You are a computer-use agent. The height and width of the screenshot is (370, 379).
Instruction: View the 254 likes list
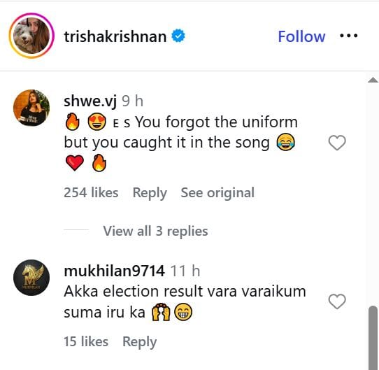pyautogui.click(x=91, y=193)
